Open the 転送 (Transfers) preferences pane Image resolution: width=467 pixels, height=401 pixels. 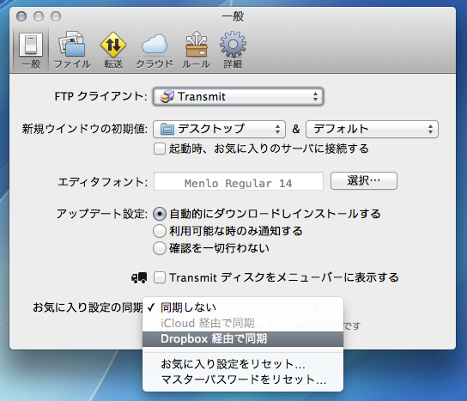pyautogui.click(x=113, y=50)
